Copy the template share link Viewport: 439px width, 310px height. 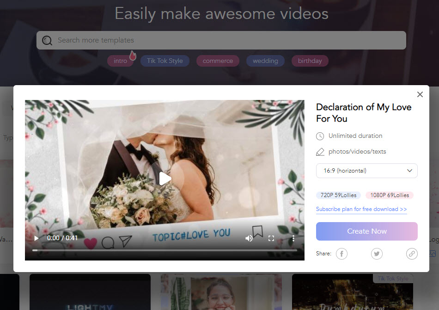tap(412, 254)
